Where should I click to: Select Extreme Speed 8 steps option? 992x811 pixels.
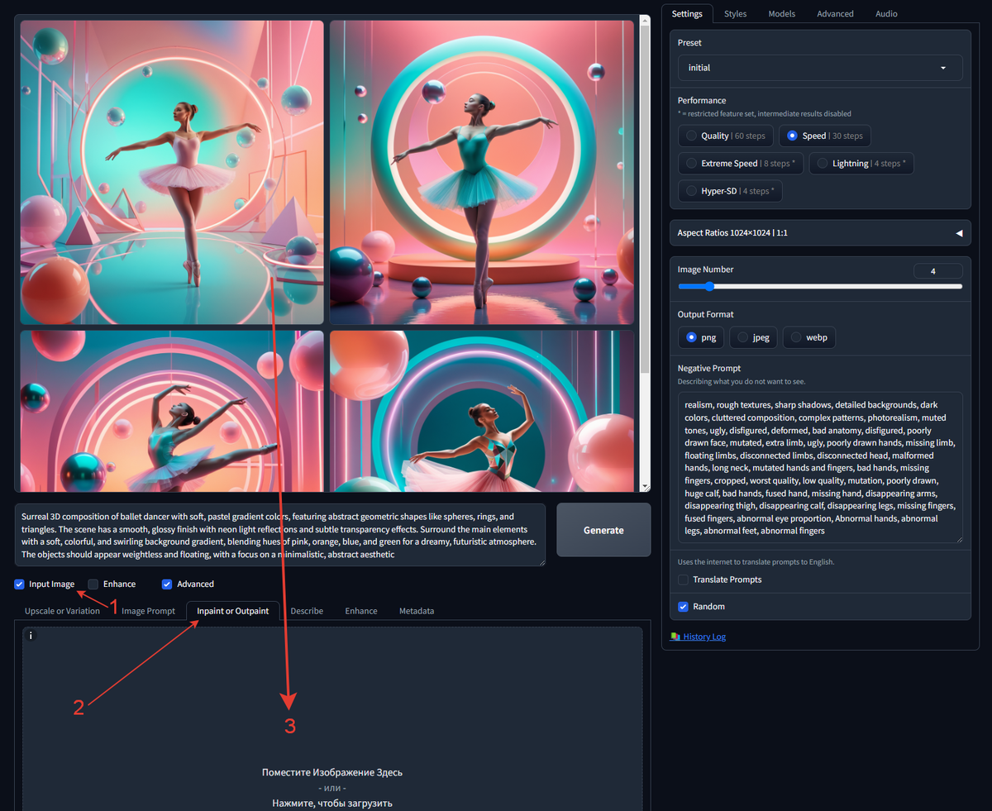[740, 164]
